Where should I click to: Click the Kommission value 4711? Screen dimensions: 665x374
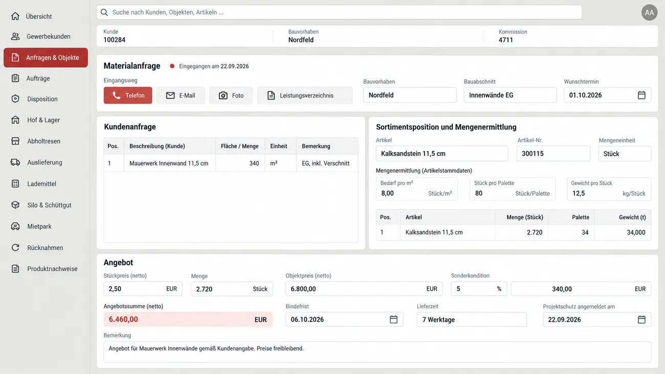tap(506, 40)
